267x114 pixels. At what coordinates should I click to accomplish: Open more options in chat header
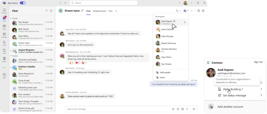click(192, 11)
